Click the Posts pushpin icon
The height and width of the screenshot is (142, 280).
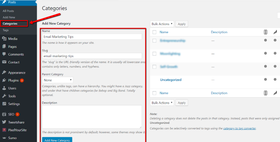[x=4, y=2]
